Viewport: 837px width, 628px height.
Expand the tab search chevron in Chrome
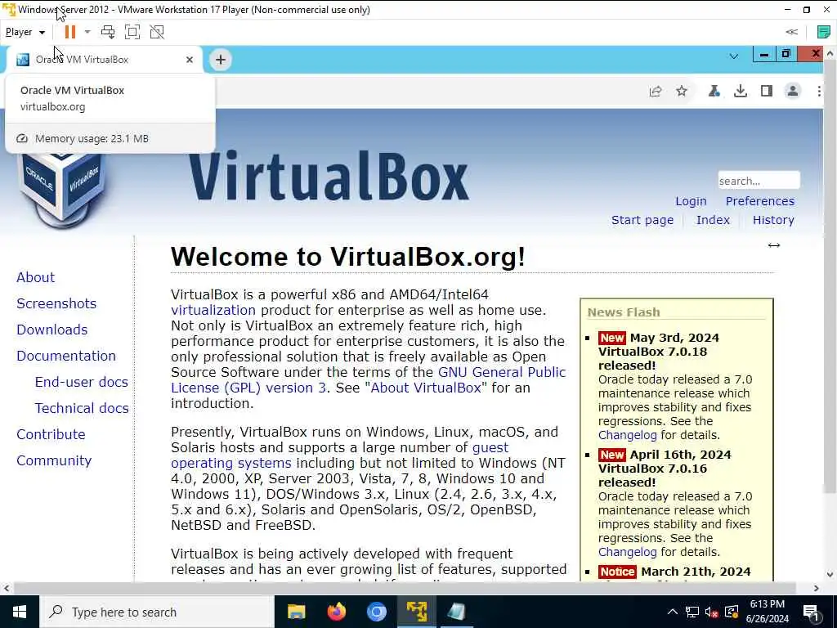[733, 56]
